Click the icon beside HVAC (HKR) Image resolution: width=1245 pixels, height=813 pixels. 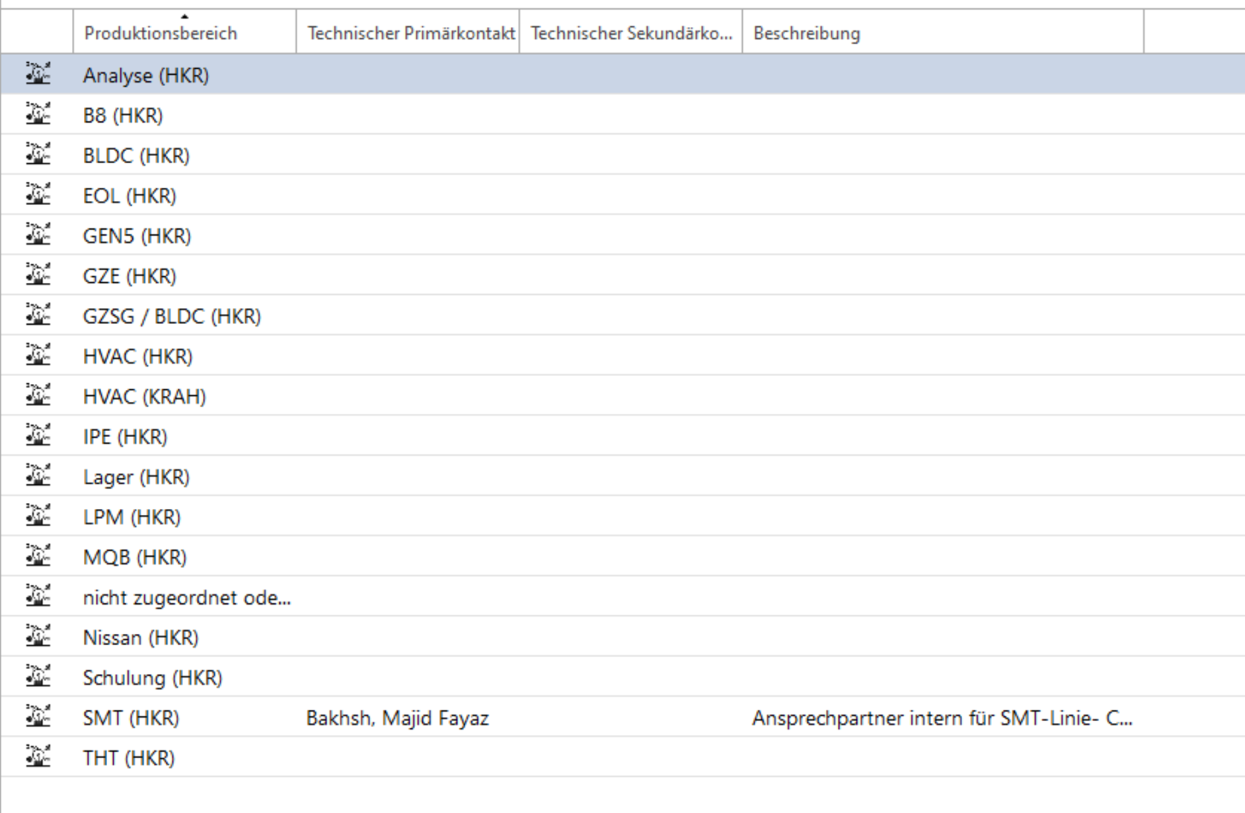38,354
